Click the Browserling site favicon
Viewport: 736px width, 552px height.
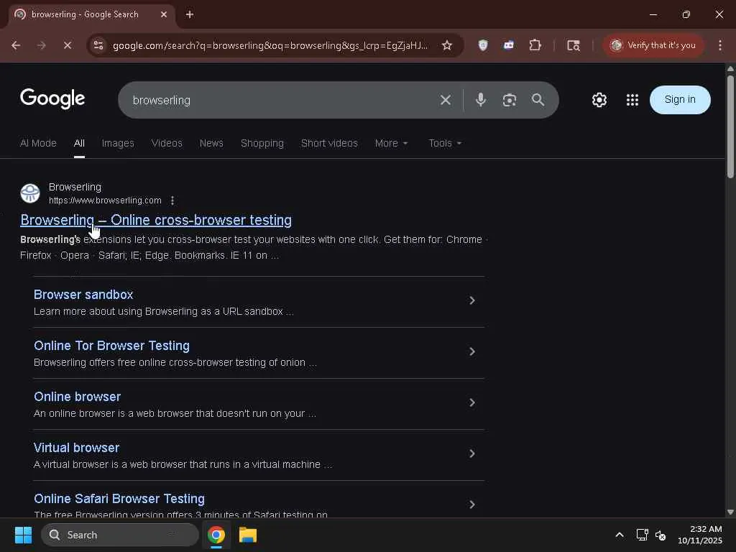click(30, 193)
